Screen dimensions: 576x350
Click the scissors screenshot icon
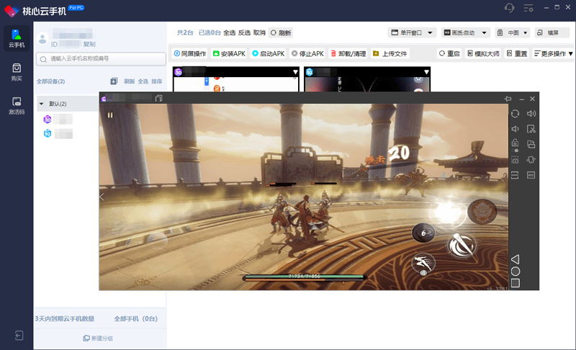tap(531, 129)
